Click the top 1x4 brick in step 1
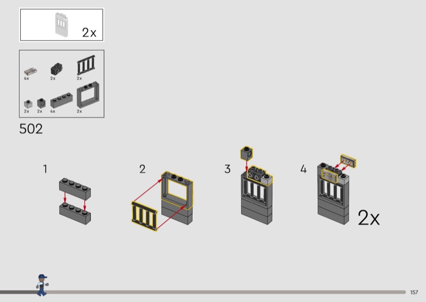426x302 pixels. (75, 189)
